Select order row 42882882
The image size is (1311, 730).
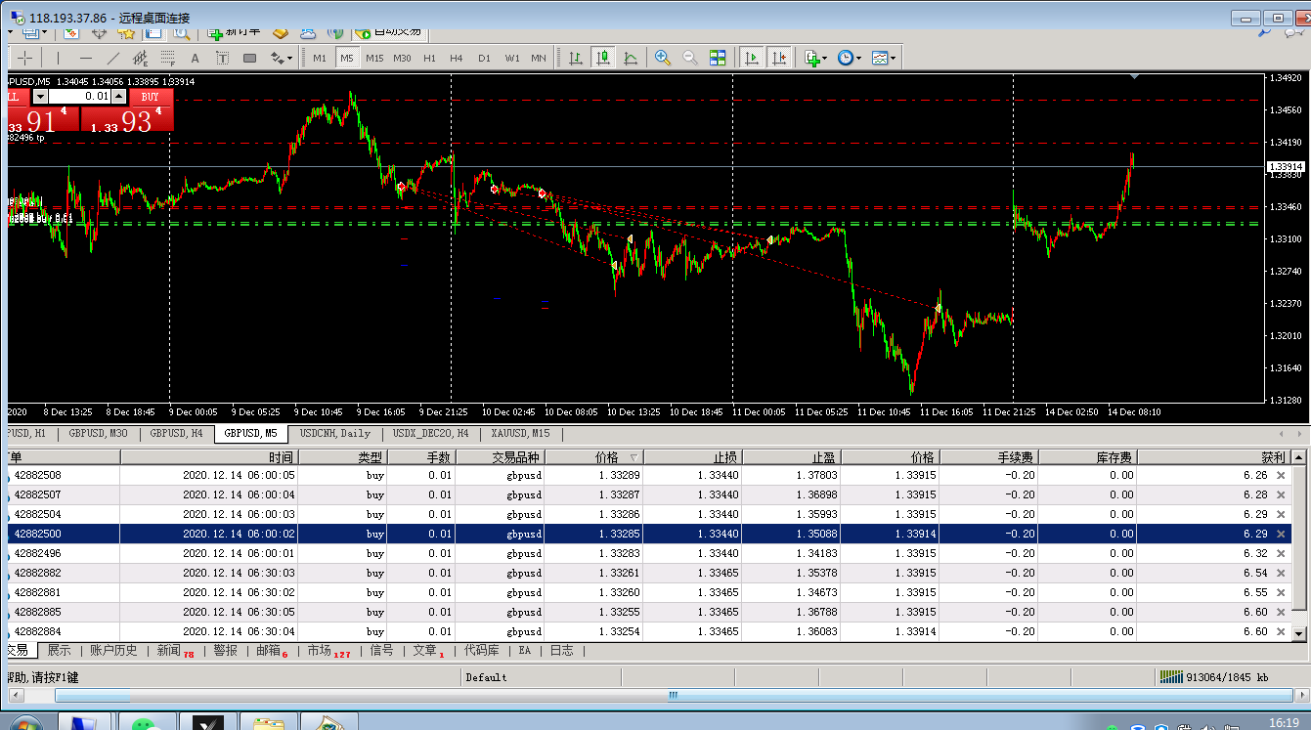coord(649,573)
